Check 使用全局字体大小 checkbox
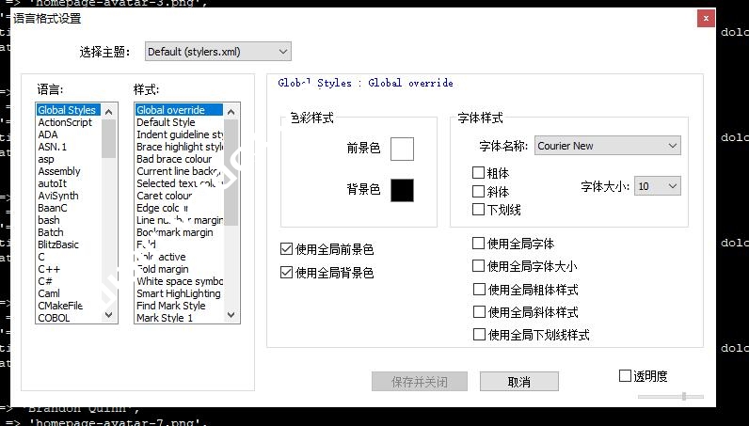The image size is (749, 426). tap(479, 266)
